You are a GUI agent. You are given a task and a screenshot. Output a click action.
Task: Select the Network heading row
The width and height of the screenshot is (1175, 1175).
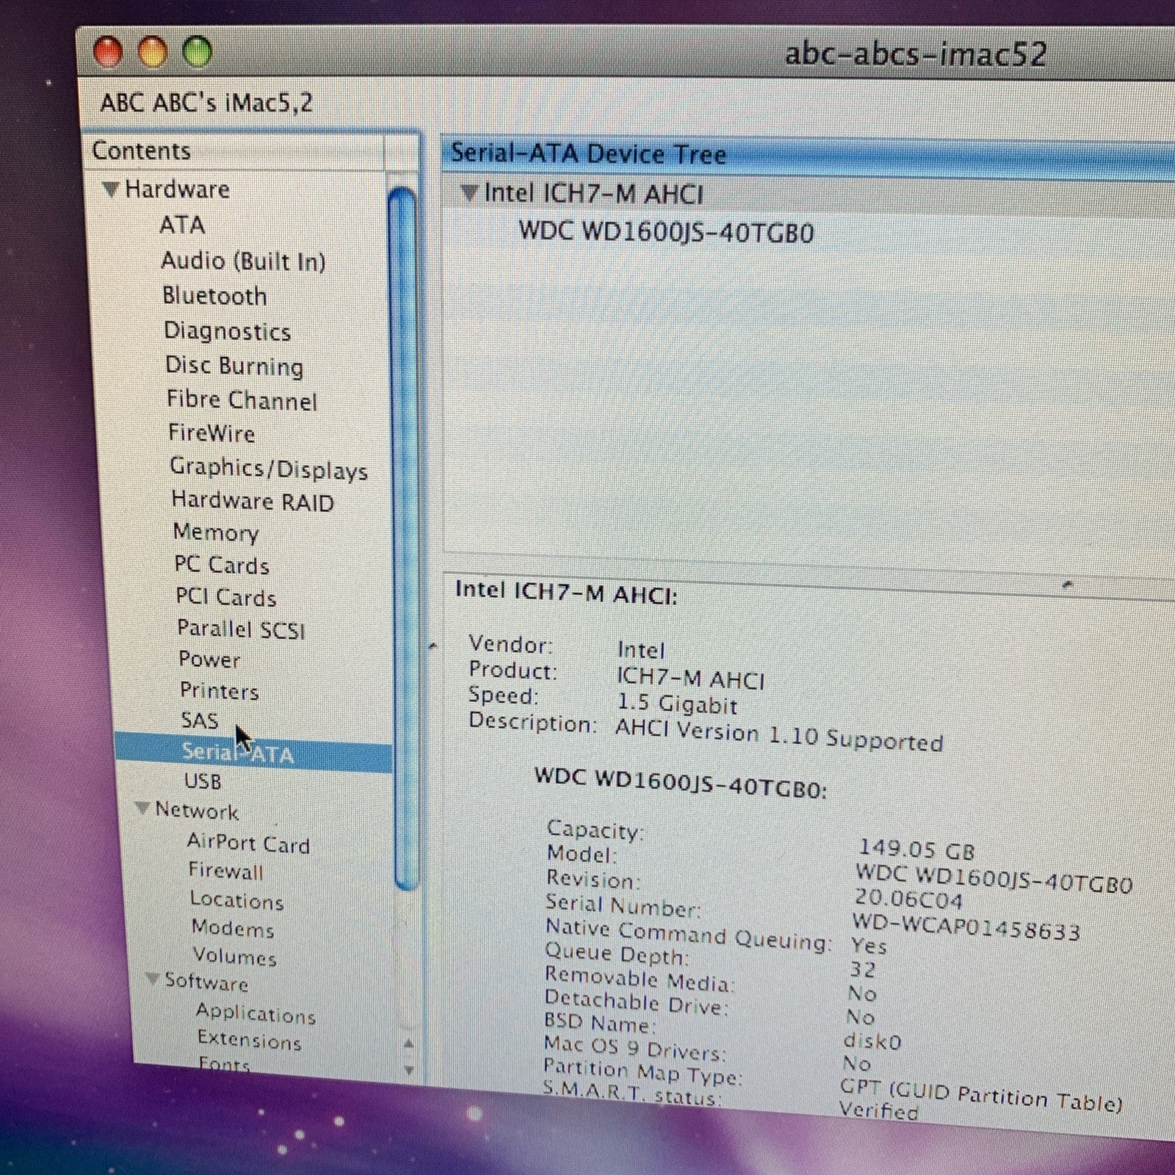[x=197, y=811]
